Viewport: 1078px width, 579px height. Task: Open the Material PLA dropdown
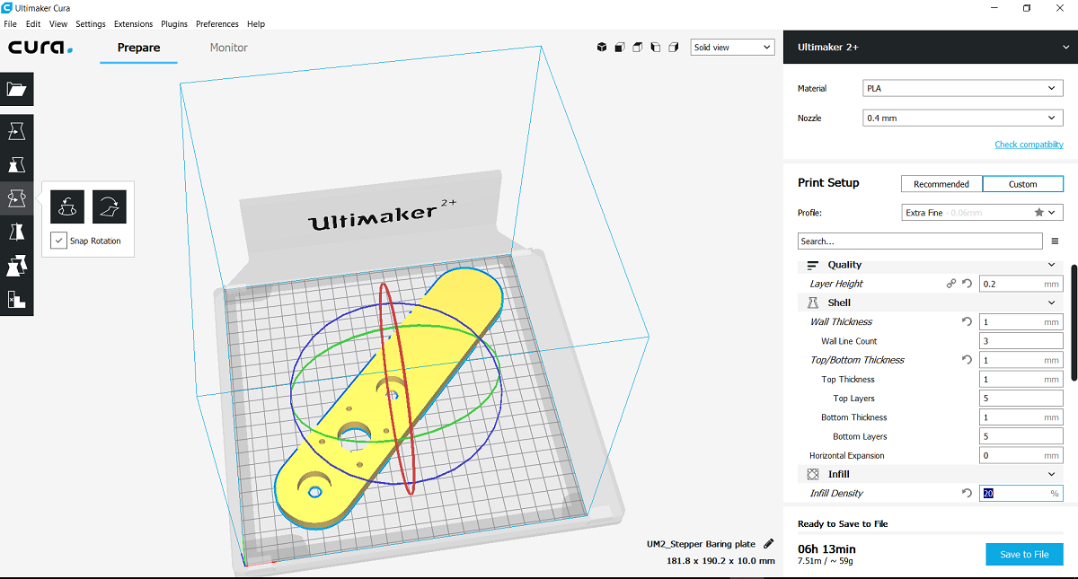pos(962,88)
